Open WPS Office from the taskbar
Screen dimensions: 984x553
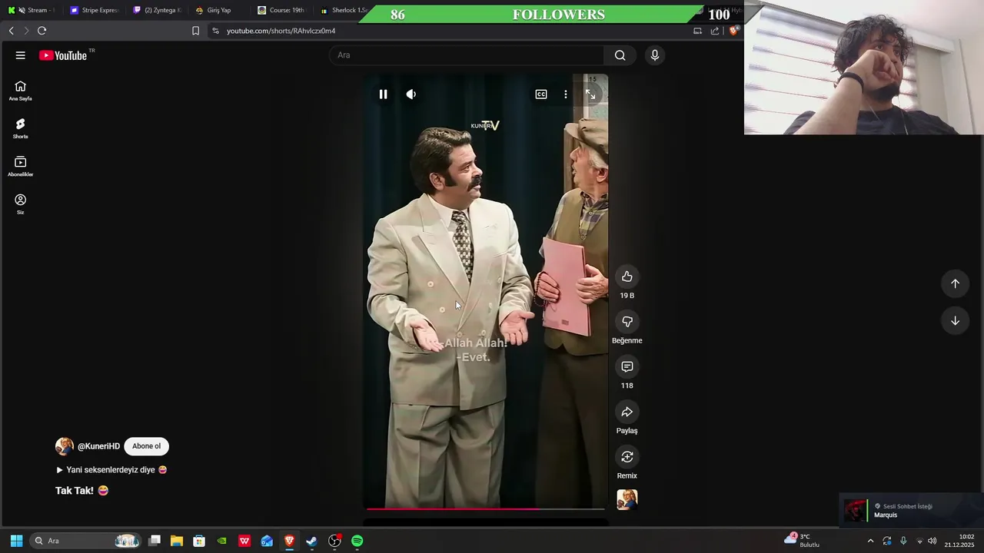pyautogui.click(x=244, y=541)
